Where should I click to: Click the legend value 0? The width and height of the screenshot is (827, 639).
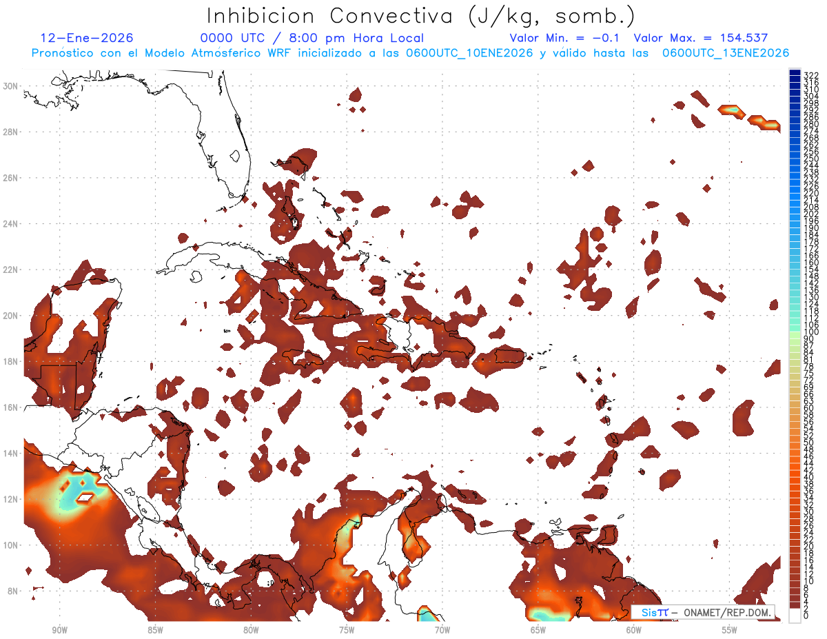click(x=806, y=616)
